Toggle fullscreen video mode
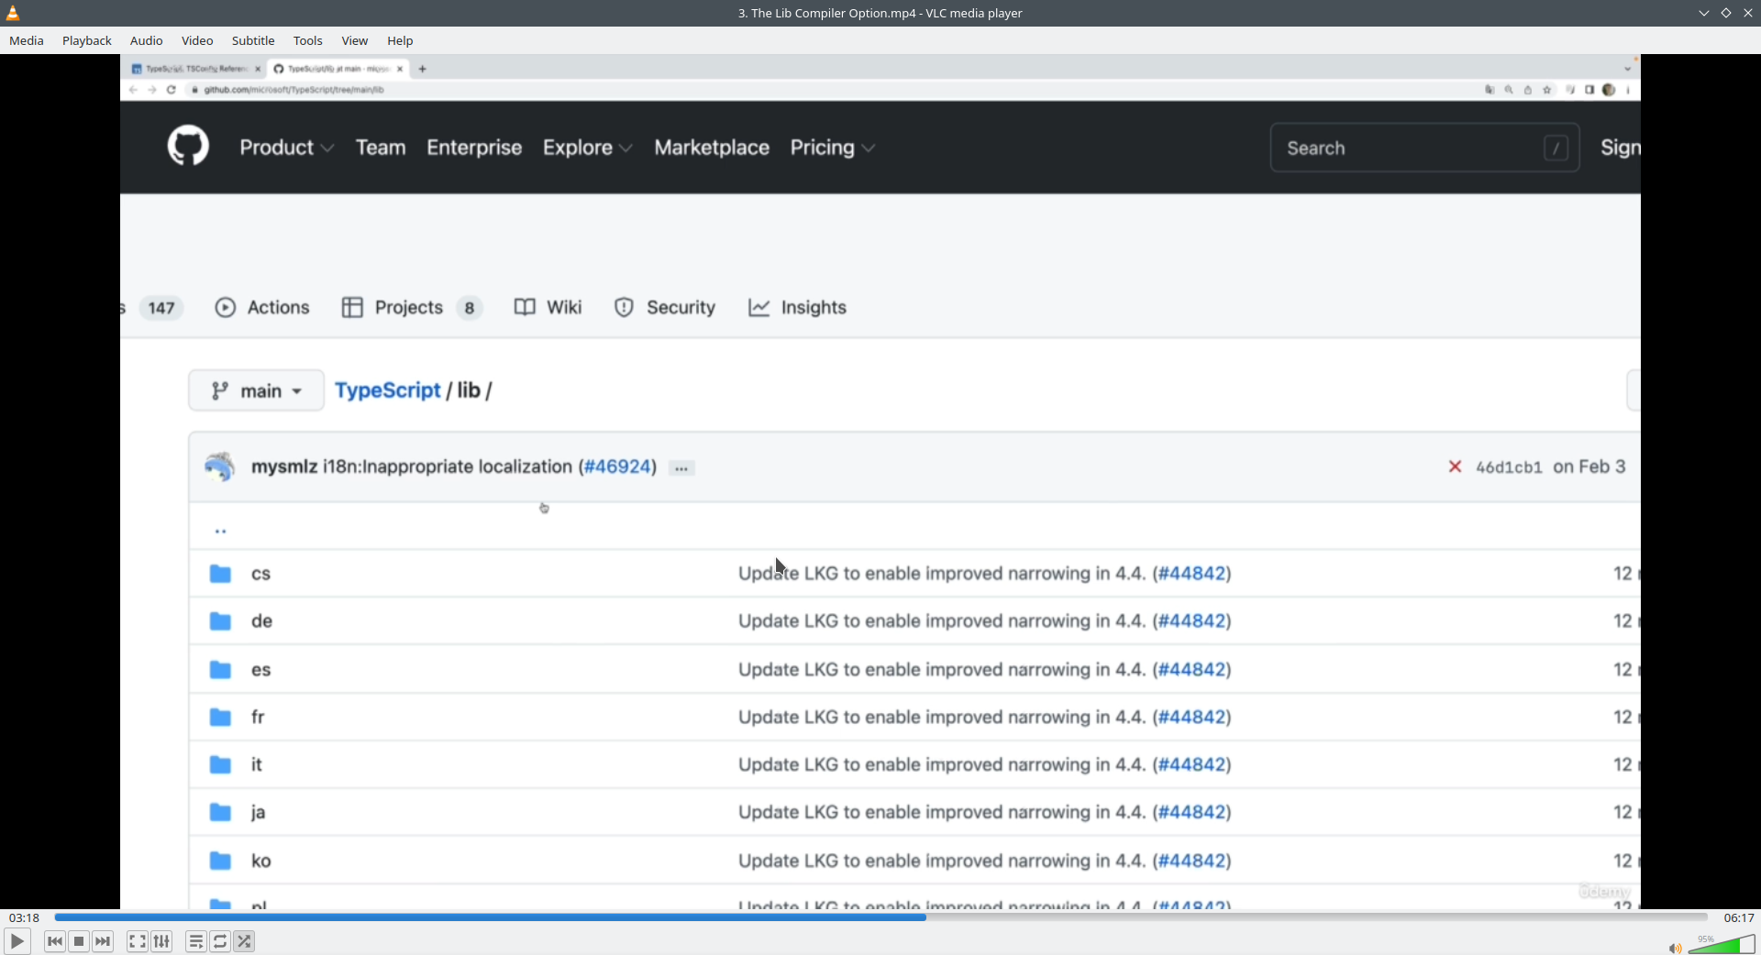The height and width of the screenshot is (955, 1761). 138,941
